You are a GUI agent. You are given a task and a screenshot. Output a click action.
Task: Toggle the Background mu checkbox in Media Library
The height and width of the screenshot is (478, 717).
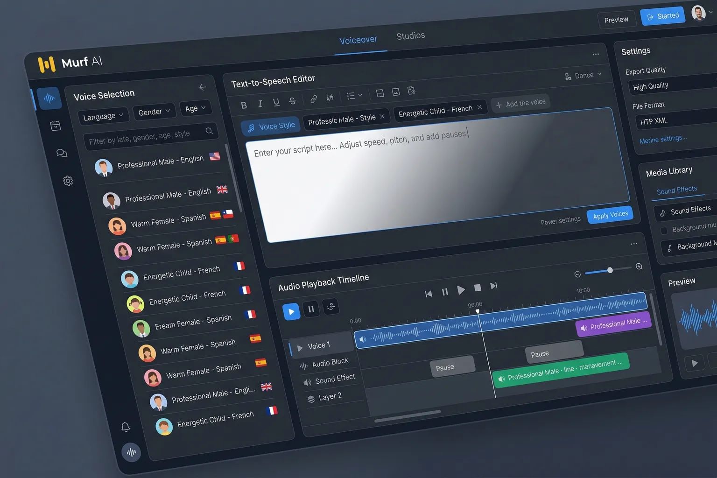click(x=664, y=230)
